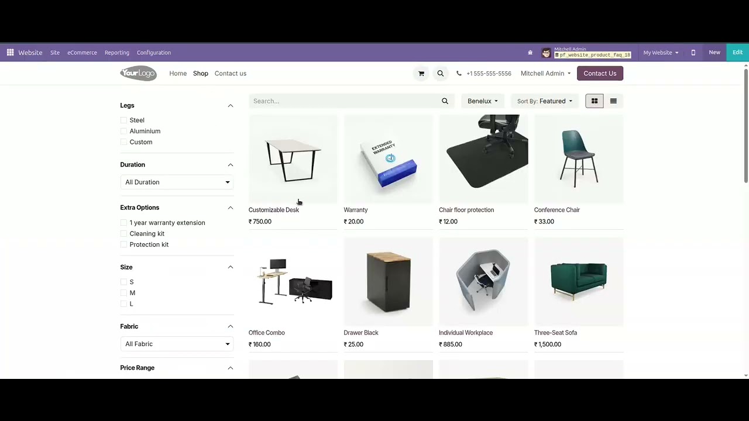Screen dimensions: 749x421
Task: Open the Website app menu
Action: pos(30,53)
